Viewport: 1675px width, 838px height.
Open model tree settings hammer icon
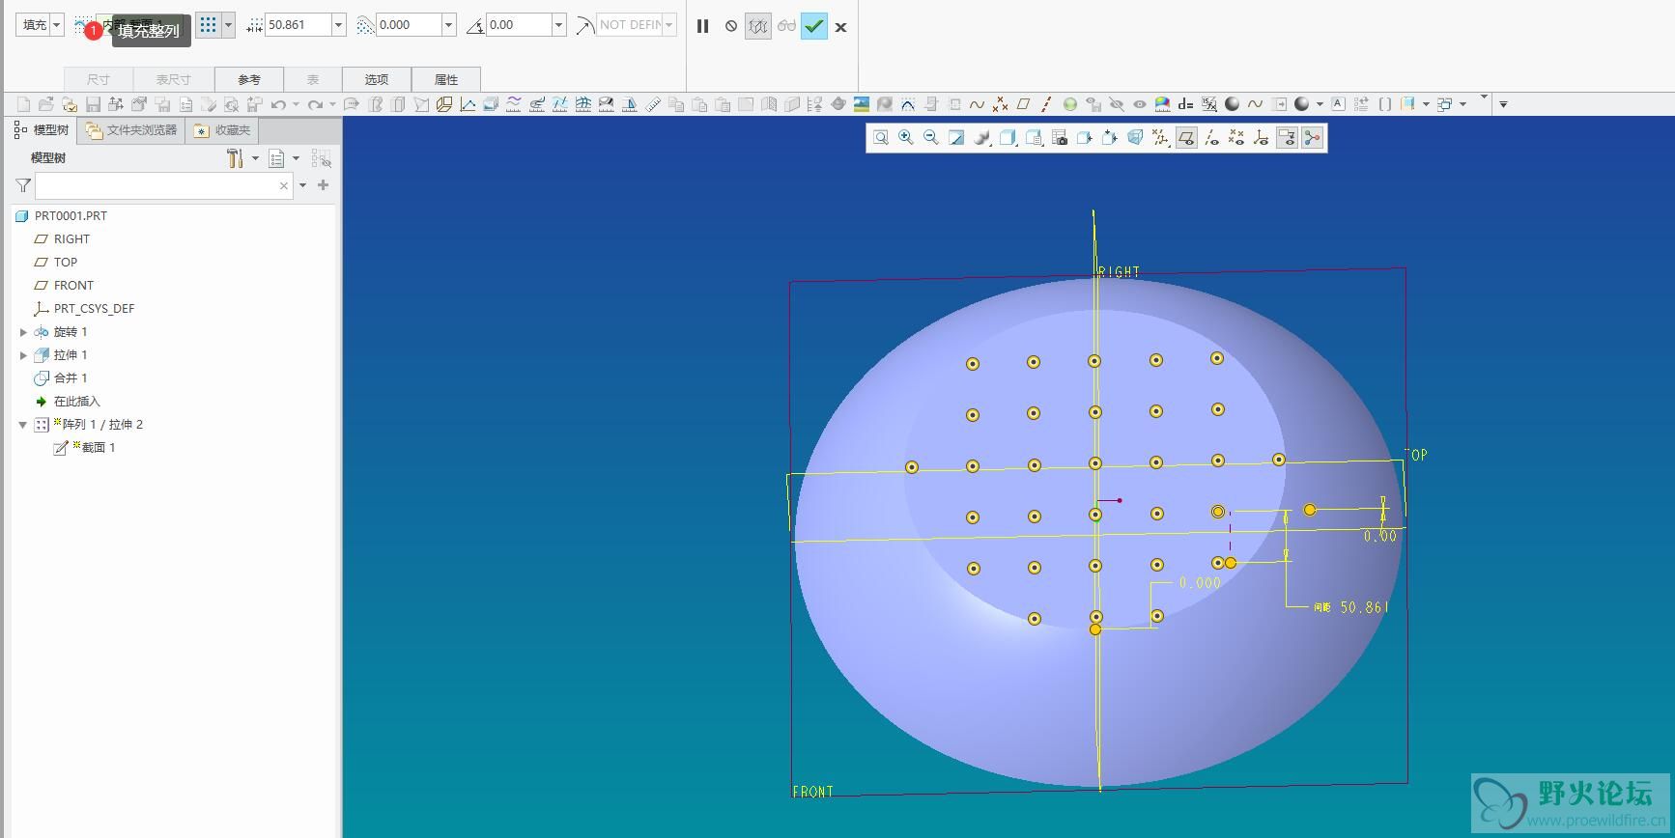235,158
